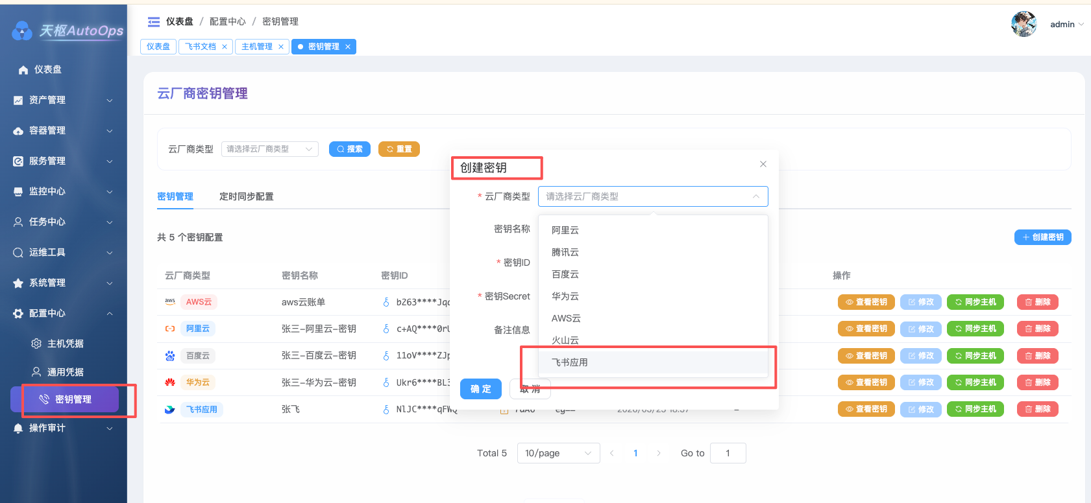The height and width of the screenshot is (503, 1091).
Task: Click 查看密钥 for 张飞 row
Action: coord(866,410)
